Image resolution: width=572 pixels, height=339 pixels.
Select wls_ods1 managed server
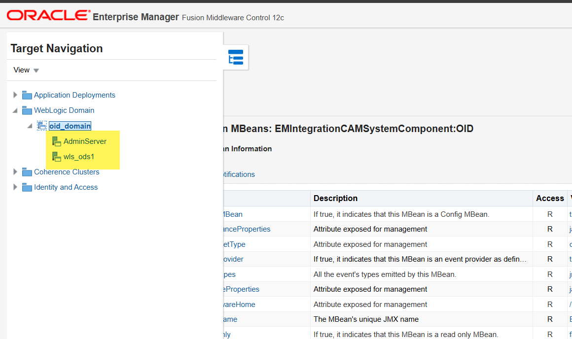(79, 157)
